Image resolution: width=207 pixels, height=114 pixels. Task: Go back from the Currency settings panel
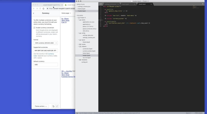pyautogui.click(x=34, y=13)
